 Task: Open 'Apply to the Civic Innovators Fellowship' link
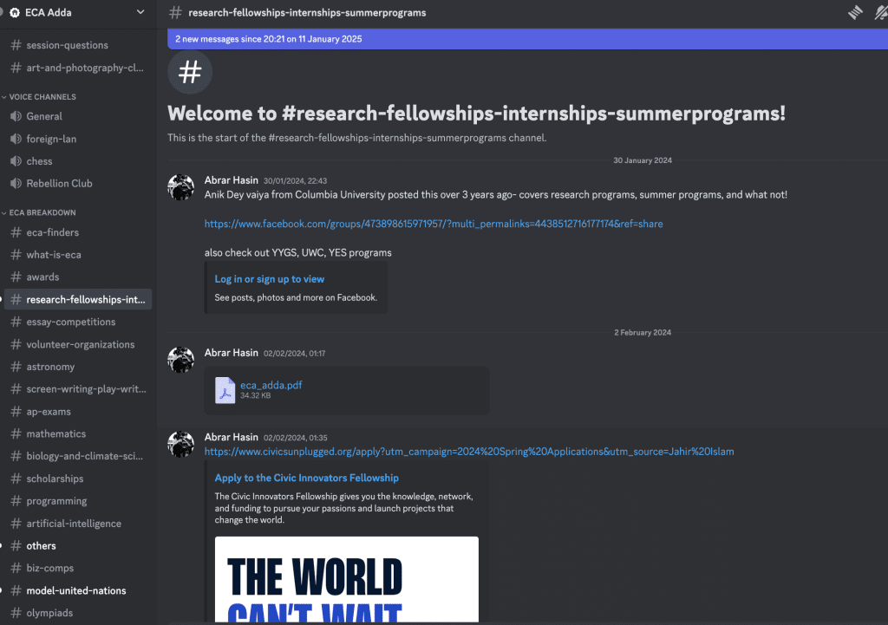[306, 478]
